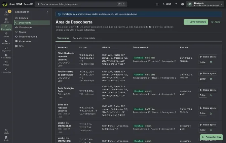Delete the Recife centro de distribuição scan
226x143 pixels.
pos(211,79)
